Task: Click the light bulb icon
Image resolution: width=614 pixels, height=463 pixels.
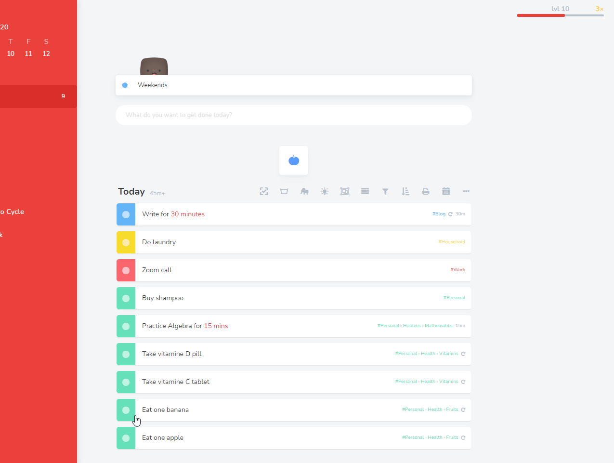Action: point(325,191)
